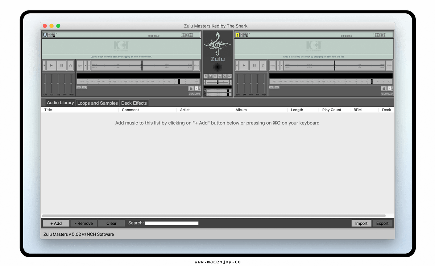
Task: Click the first small button after Sync on Deck A
Action: click(86, 66)
